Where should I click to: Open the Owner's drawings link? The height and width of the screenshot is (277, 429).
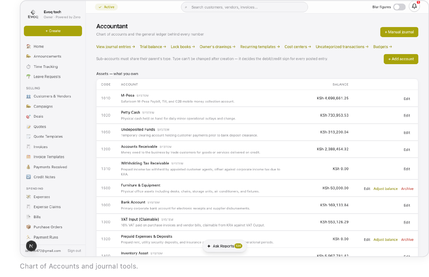point(217,47)
